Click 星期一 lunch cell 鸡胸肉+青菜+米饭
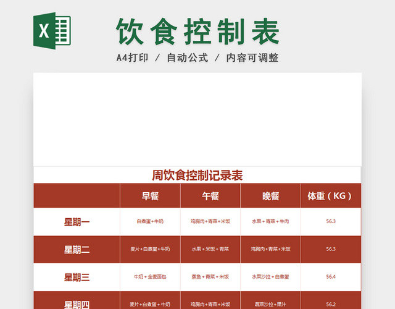 click(x=210, y=221)
